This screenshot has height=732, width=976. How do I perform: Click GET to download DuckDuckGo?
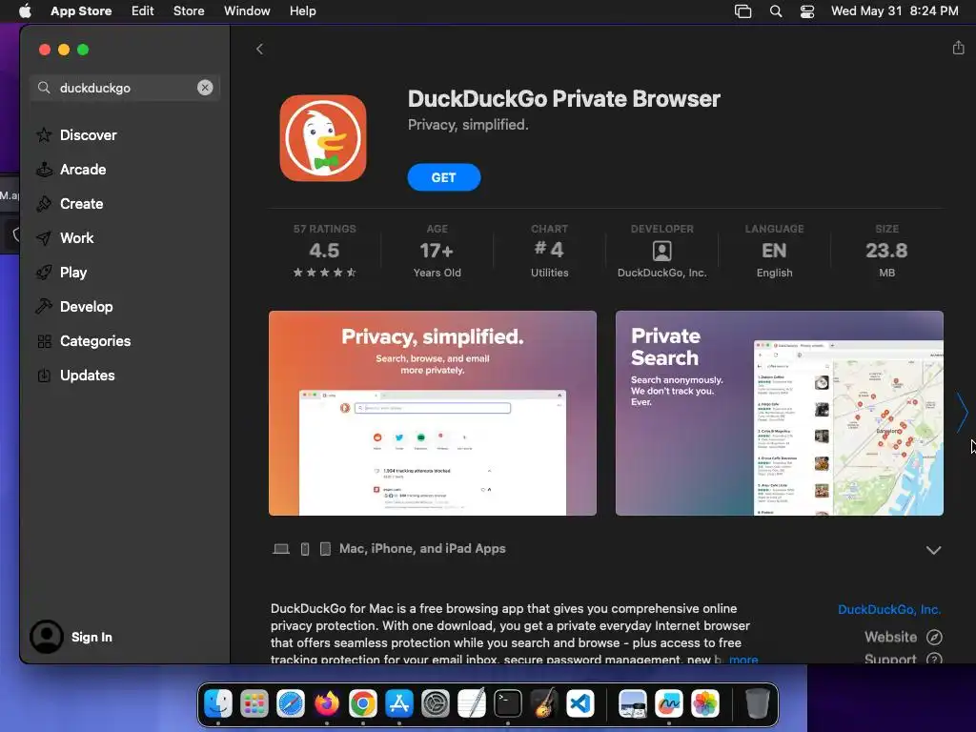(444, 177)
